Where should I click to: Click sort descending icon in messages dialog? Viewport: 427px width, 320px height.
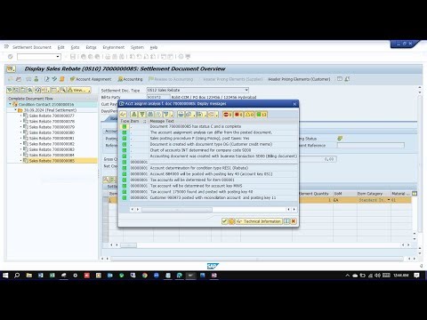[142, 114]
